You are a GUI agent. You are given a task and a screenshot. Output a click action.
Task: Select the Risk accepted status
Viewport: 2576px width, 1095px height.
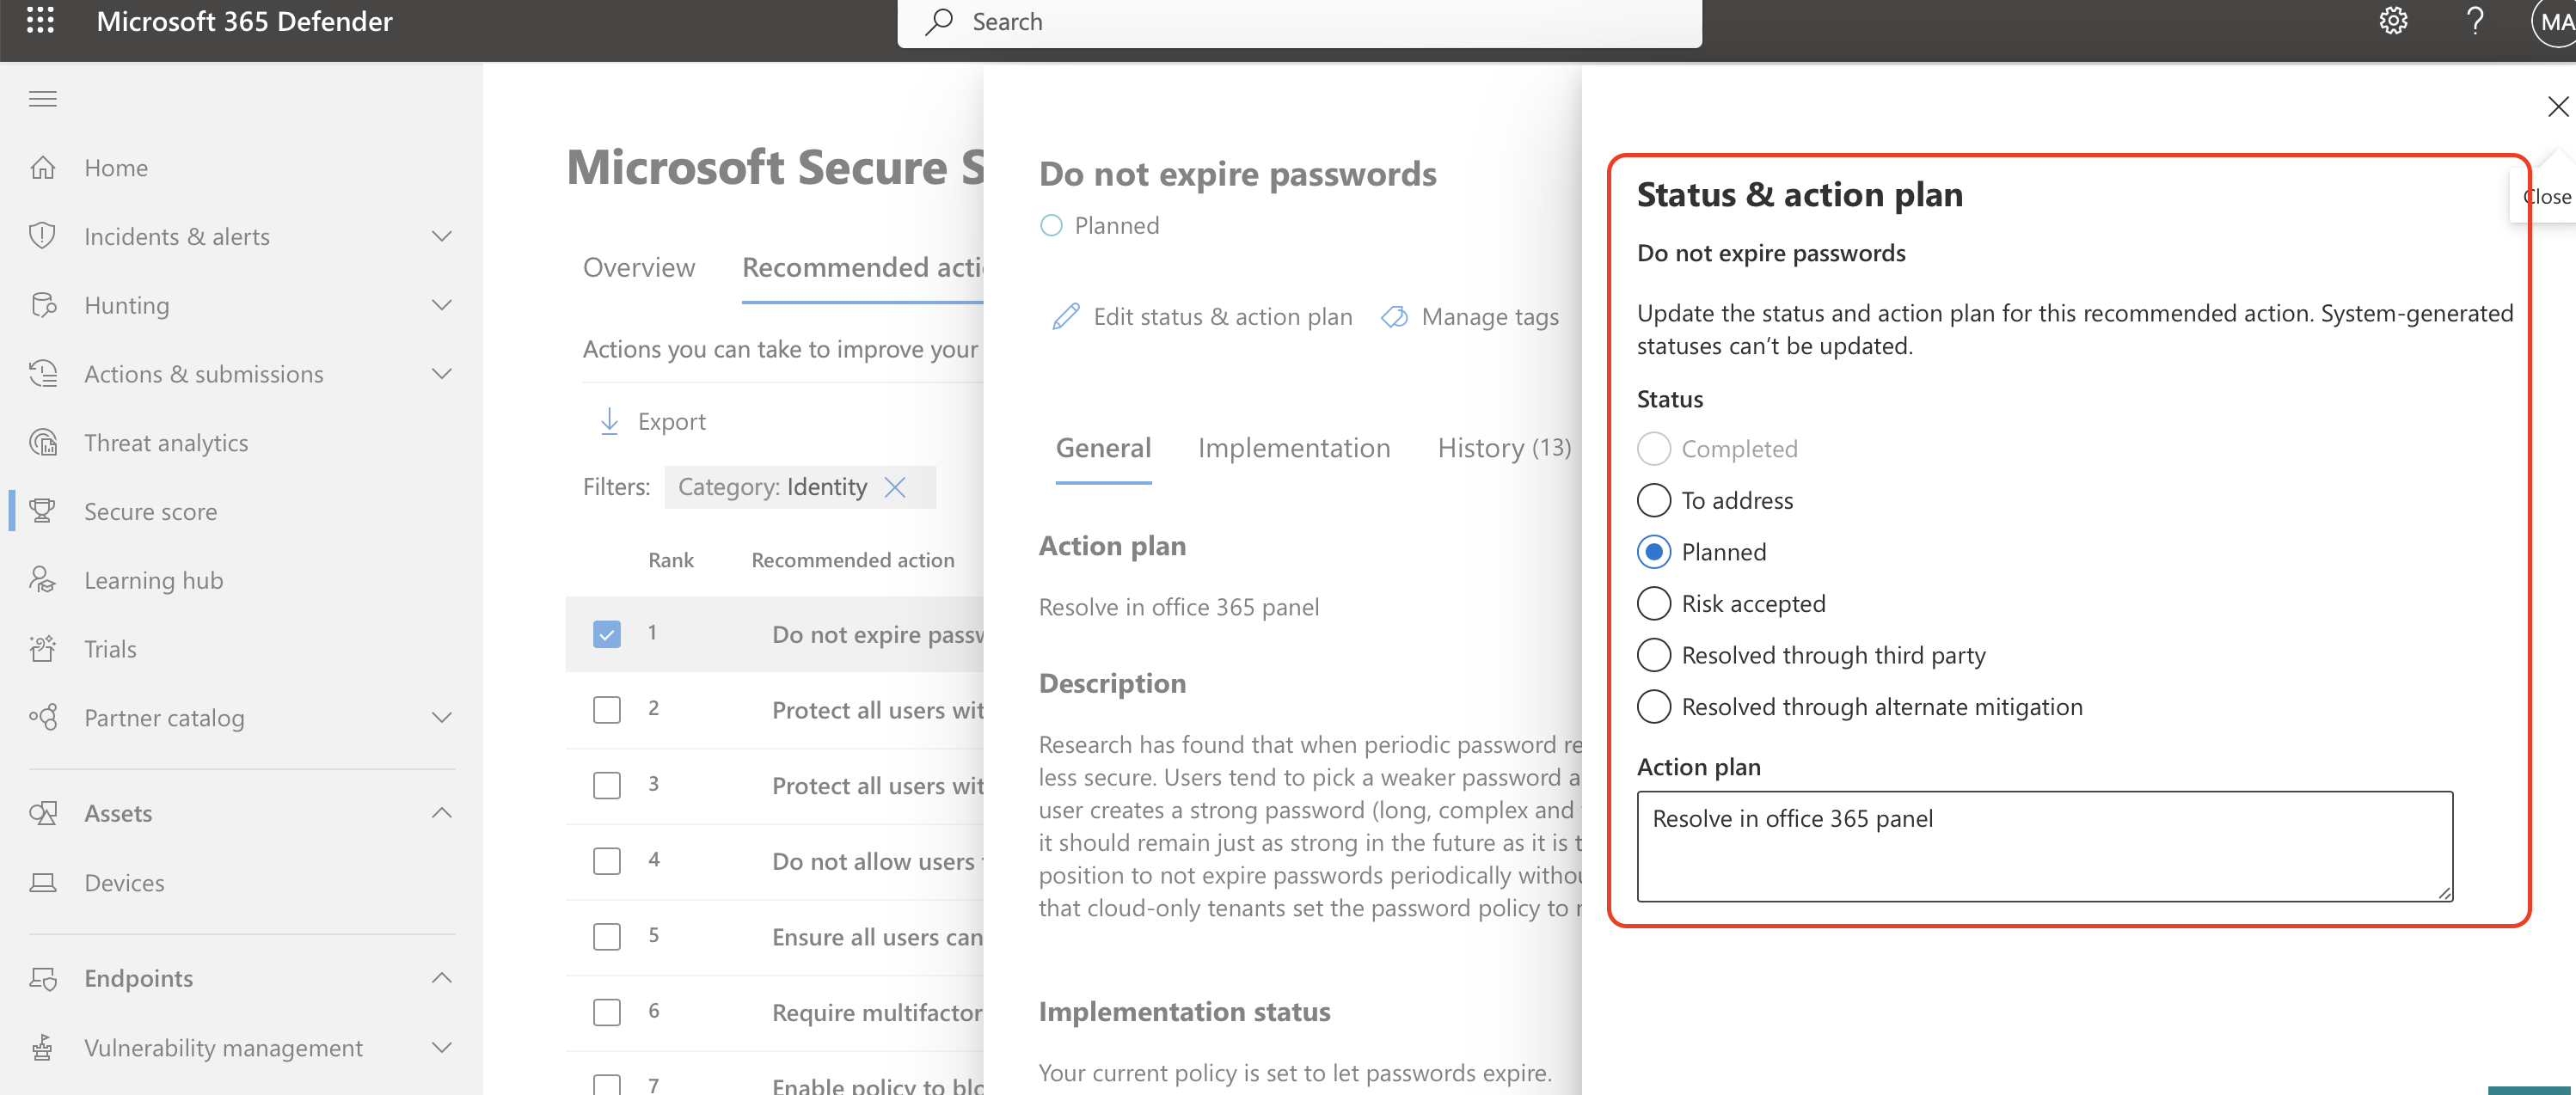point(1654,603)
